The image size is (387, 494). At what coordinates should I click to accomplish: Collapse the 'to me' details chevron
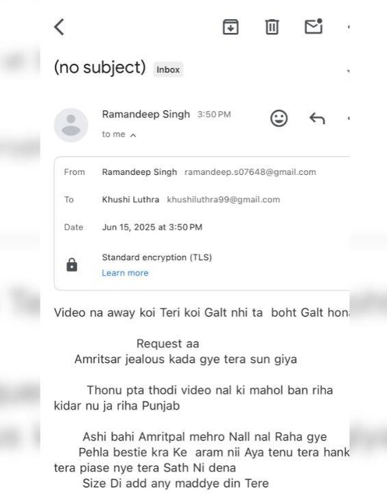[x=133, y=135]
